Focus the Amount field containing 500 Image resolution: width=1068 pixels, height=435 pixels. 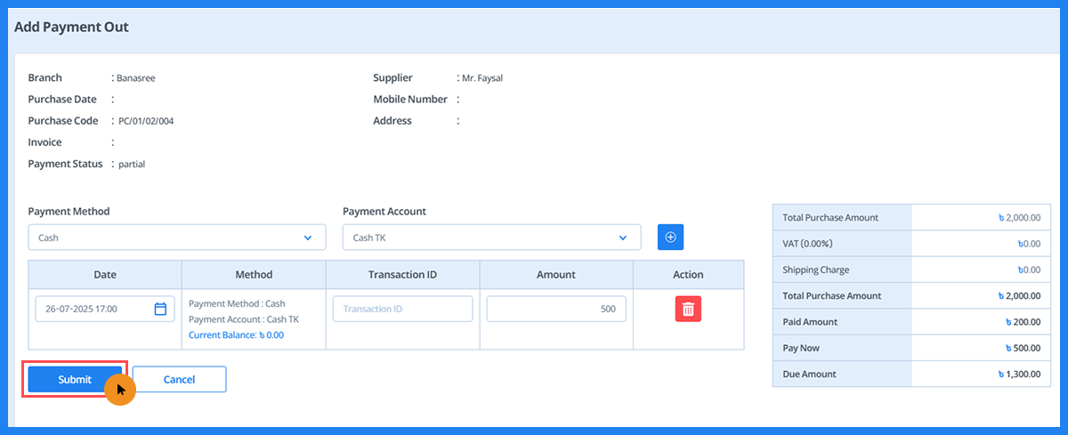point(556,309)
